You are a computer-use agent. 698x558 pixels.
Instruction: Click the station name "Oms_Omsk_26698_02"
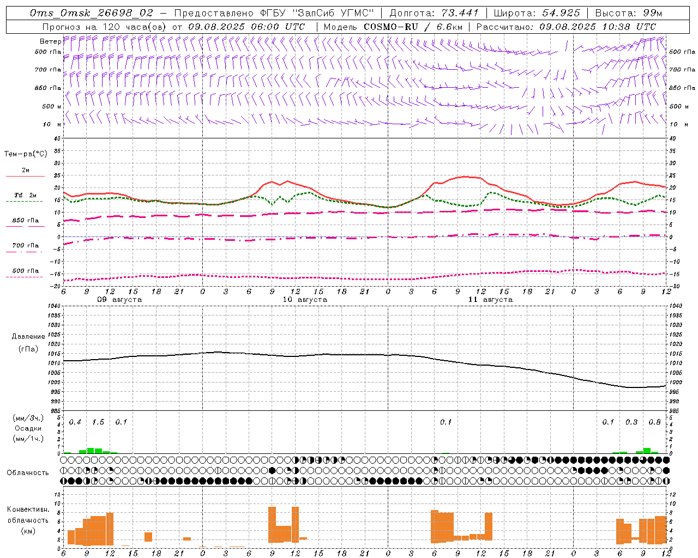pyautogui.click(x=92, y=13)
